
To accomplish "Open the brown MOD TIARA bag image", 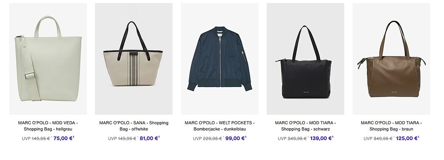I will (x=391, y=59).
